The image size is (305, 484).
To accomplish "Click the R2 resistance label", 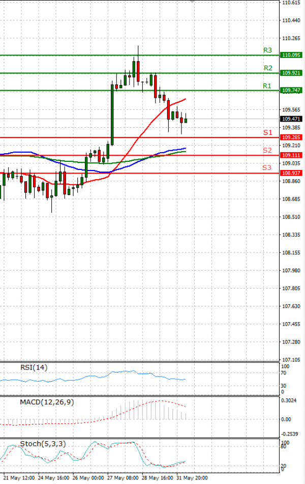I will [x=268, y=68].
